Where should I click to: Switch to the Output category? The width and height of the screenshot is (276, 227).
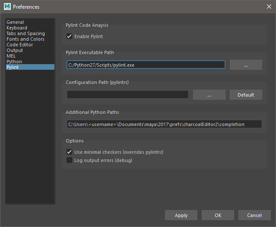pyautogui.click(x=15, y=50)
